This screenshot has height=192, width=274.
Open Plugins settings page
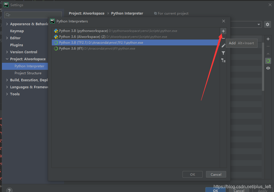17,45
